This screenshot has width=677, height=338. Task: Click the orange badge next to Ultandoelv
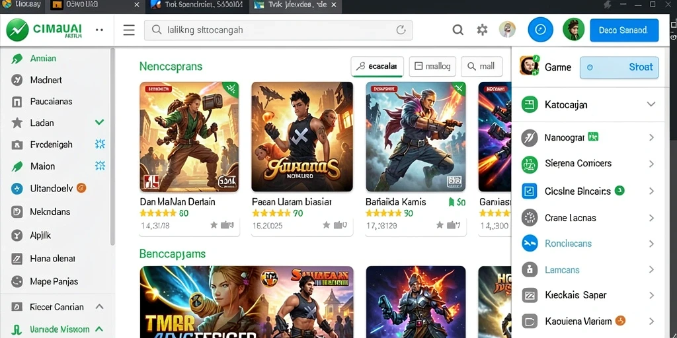point(81,188)
